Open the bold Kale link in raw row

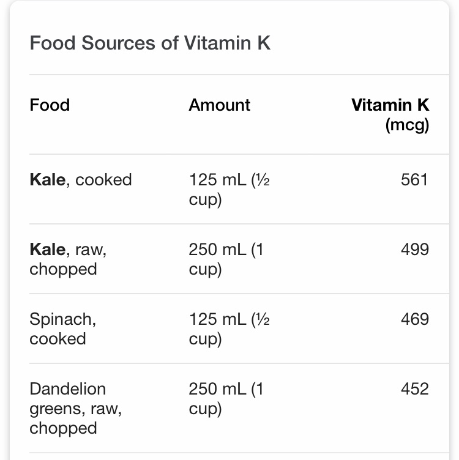click(47, 250)
